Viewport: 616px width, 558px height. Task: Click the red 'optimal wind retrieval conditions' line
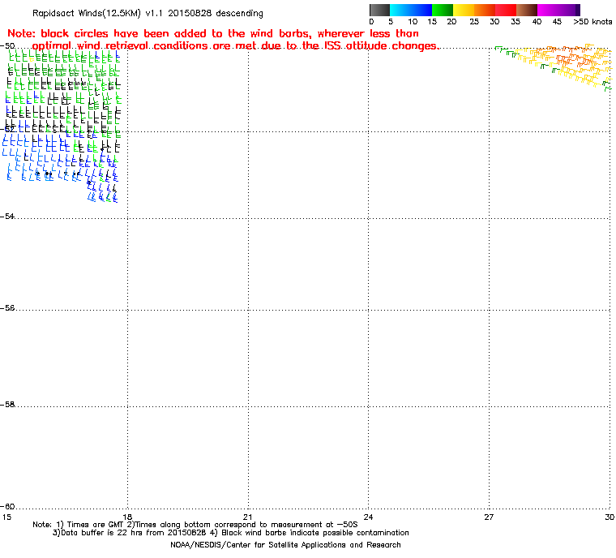(x=236, y=46)
